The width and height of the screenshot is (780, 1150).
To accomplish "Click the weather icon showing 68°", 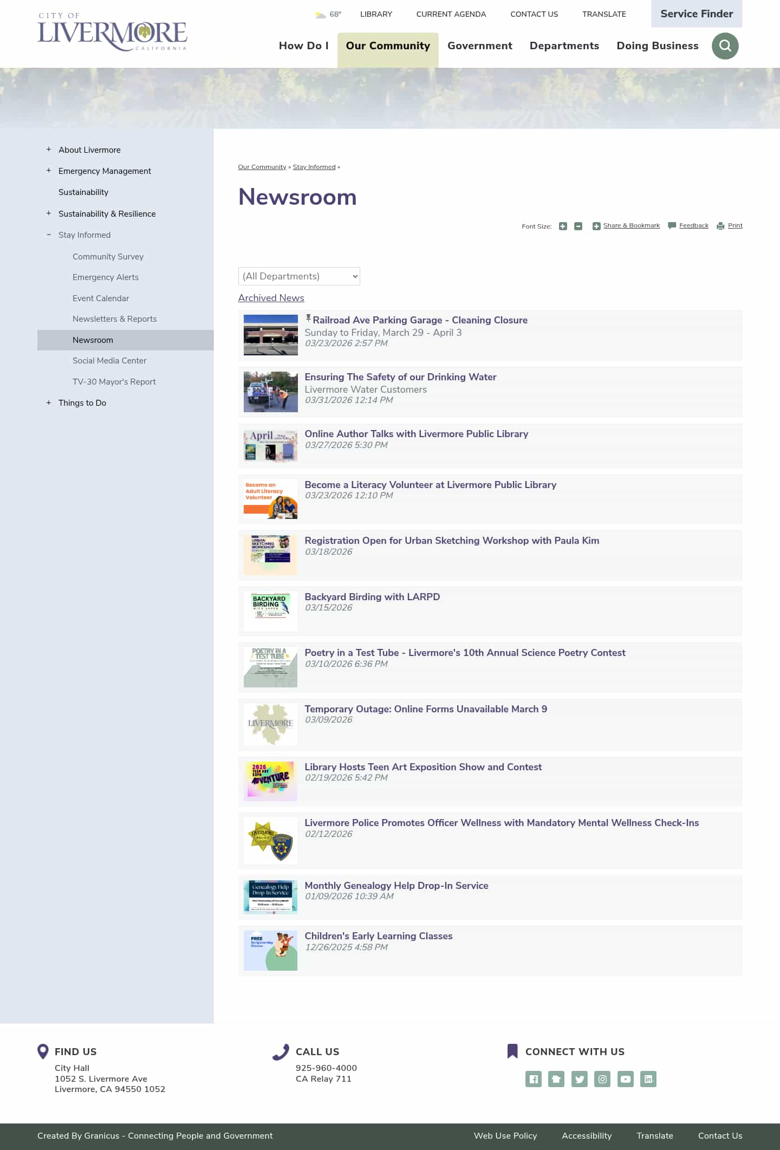I will click(320, 15).
